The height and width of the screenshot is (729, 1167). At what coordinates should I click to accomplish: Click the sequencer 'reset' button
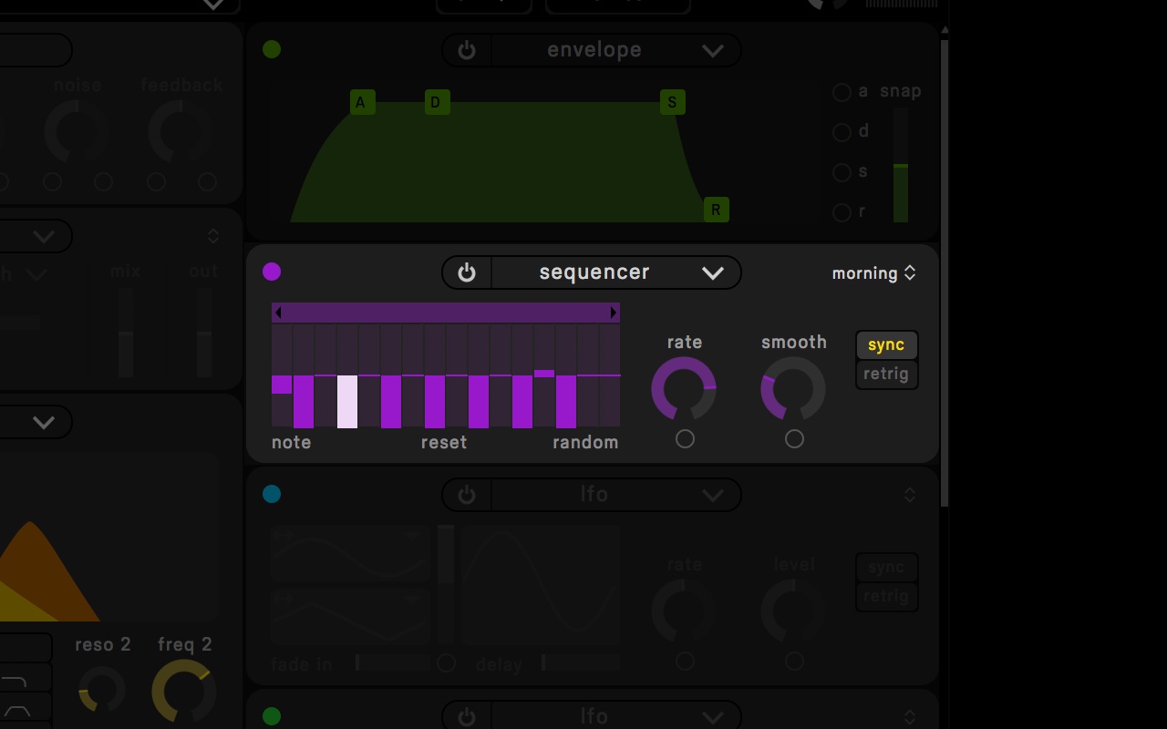tap(444, 443)
